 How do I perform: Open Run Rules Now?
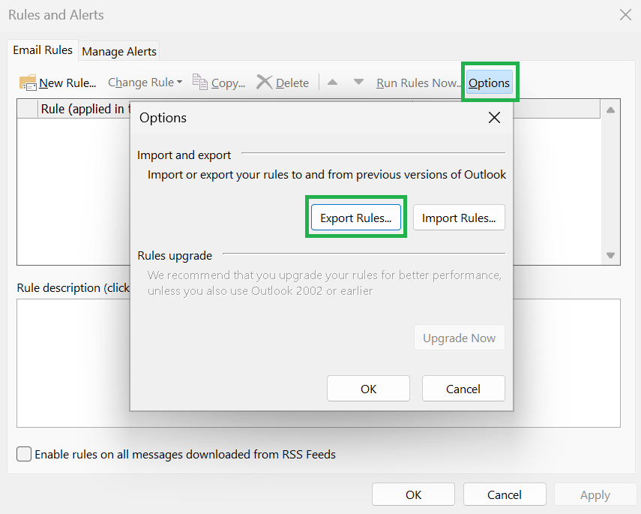[418, 83]
